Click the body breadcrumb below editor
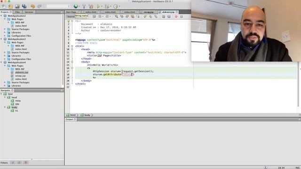 click(x=86, y=115)
